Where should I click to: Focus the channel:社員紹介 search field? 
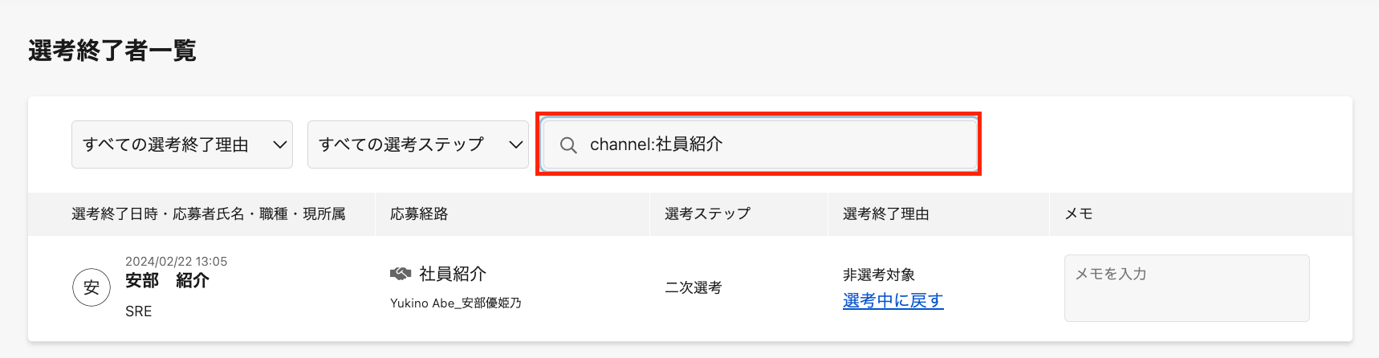(x=771, y=144)
